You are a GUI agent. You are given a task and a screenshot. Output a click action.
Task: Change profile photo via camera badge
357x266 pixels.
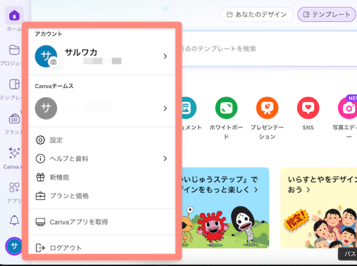54,62
